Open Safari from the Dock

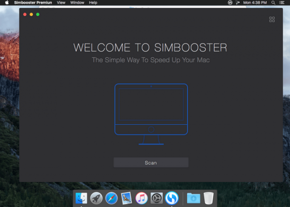click(111, 198)
